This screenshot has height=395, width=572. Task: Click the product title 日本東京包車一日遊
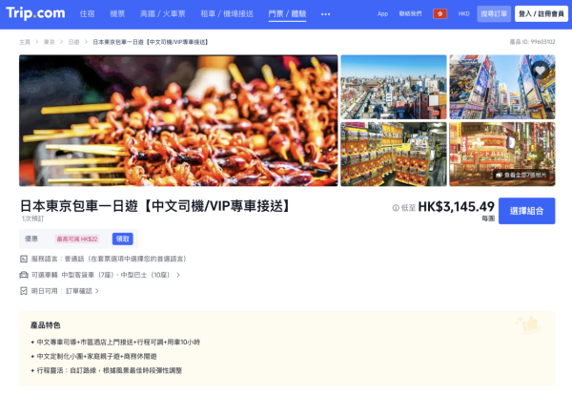coord(155,206)
